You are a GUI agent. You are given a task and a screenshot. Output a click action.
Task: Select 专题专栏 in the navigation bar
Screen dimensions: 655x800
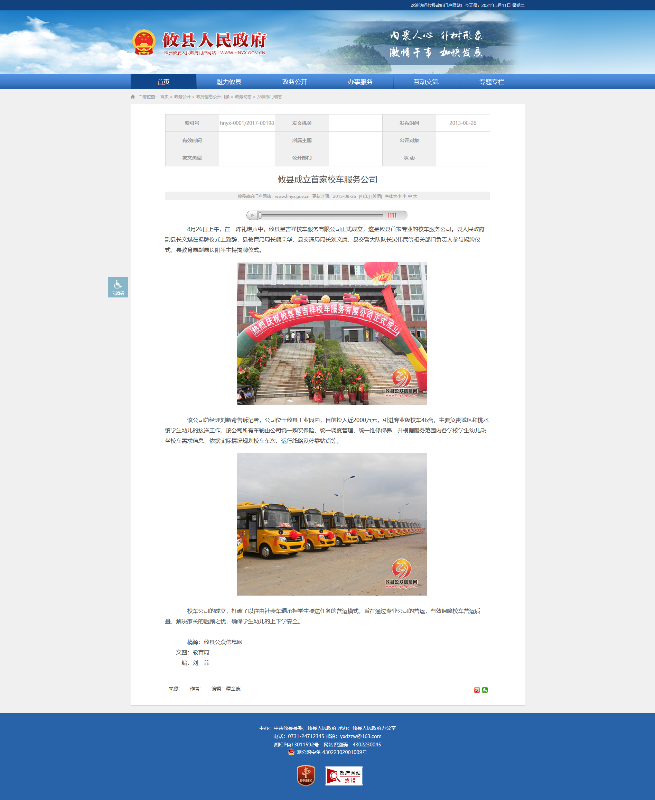tap(491, 82)
